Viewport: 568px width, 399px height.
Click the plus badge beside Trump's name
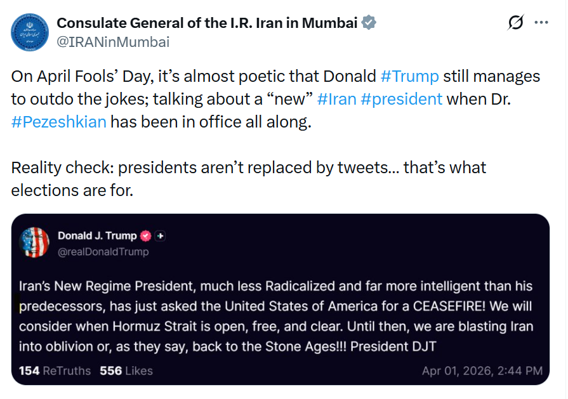161,236
